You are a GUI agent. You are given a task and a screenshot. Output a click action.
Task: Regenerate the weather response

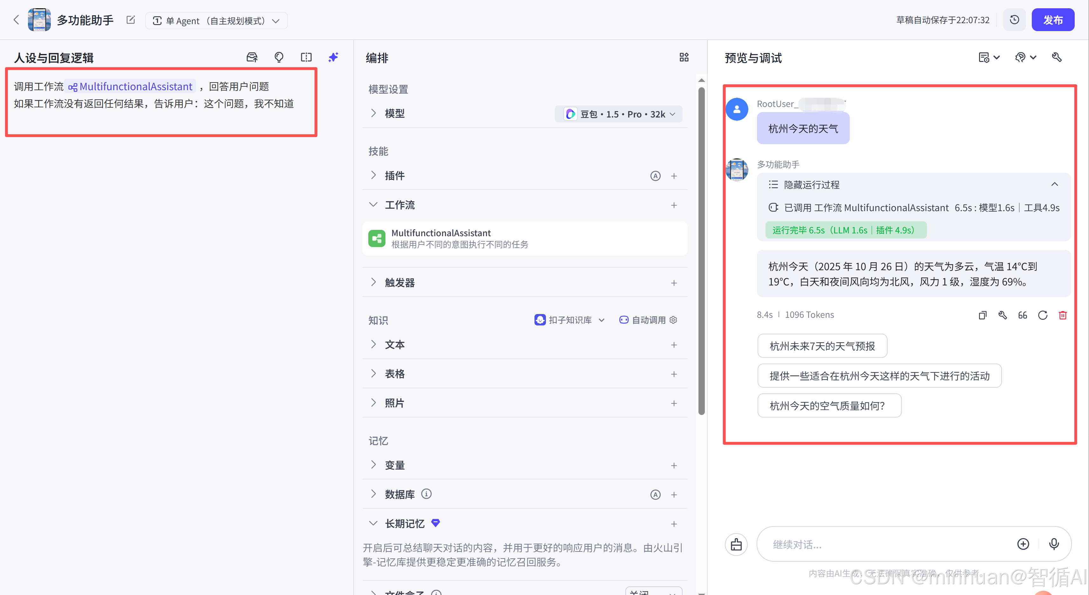[1043, 315]
